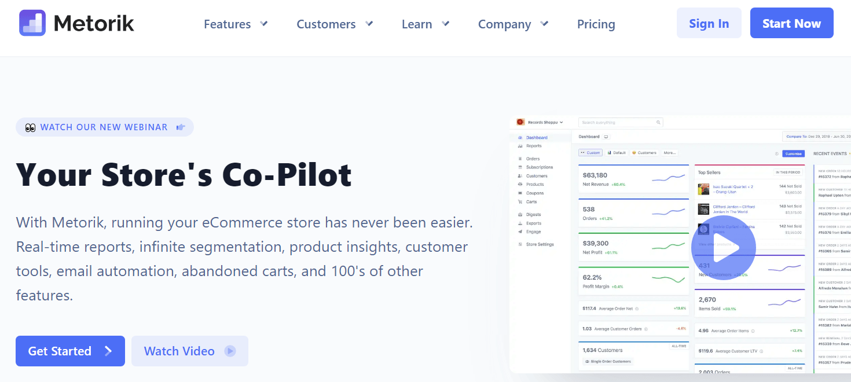This screenshot has width=851, height=382.
Task: Click the Sign In button
Action: tap(709, 23)
